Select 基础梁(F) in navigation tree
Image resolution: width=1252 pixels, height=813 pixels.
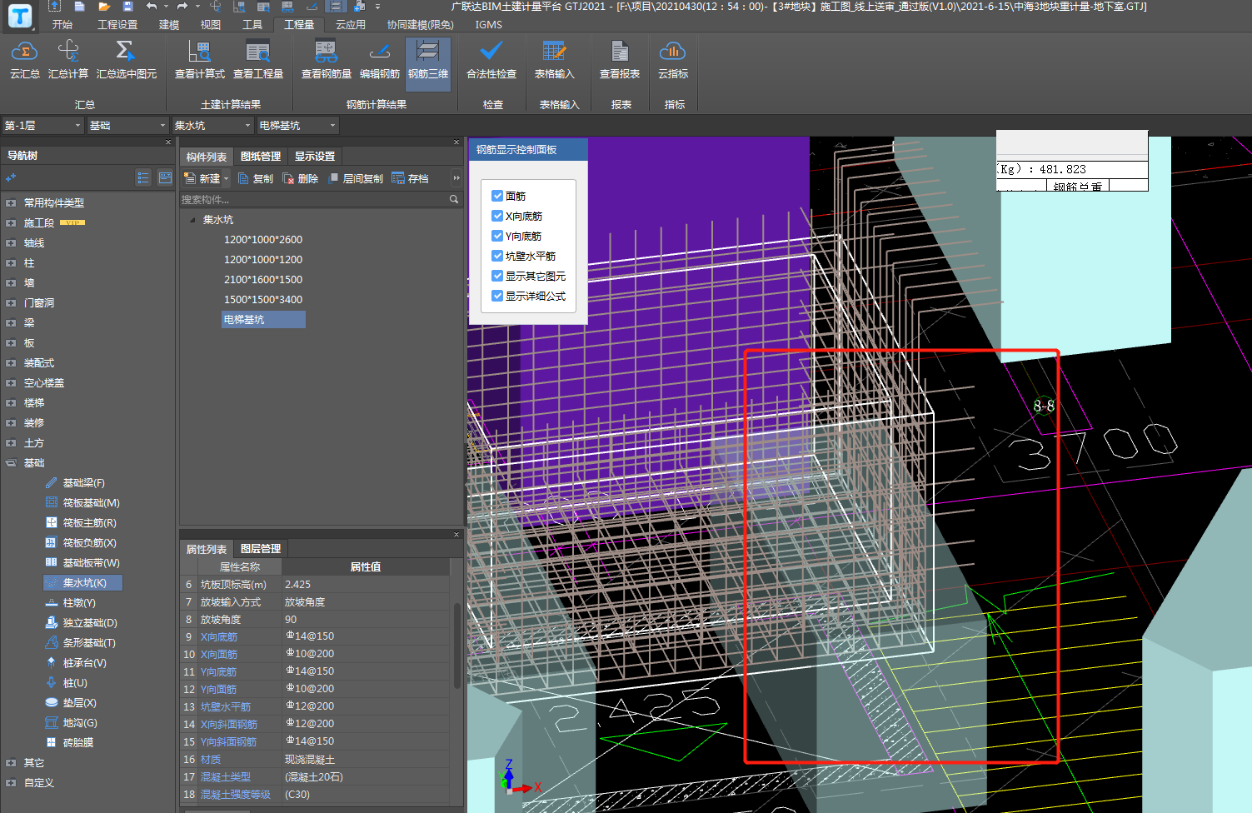83,482
